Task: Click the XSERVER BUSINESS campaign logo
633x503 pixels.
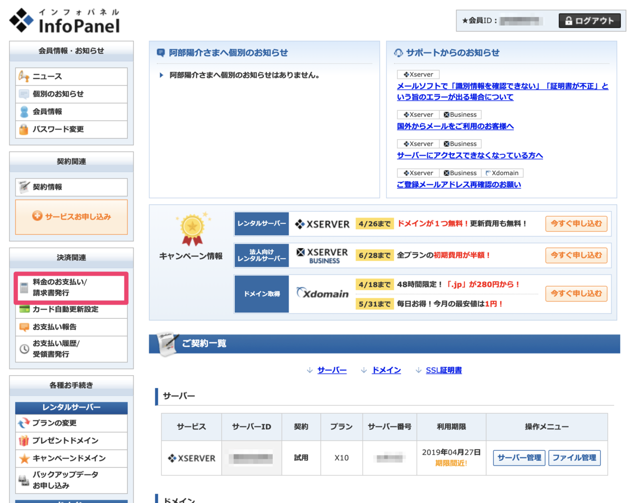Action: [x=322, y=255]
